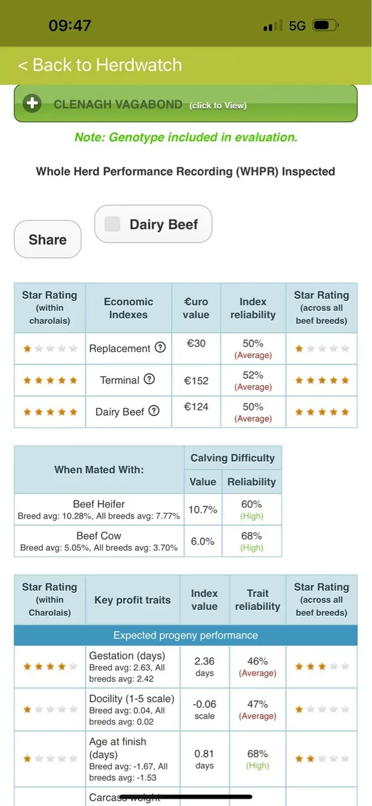Select the Expected progeny performance header
The height and width of the screenshot is (806, 372).
(x=185, y=635)
